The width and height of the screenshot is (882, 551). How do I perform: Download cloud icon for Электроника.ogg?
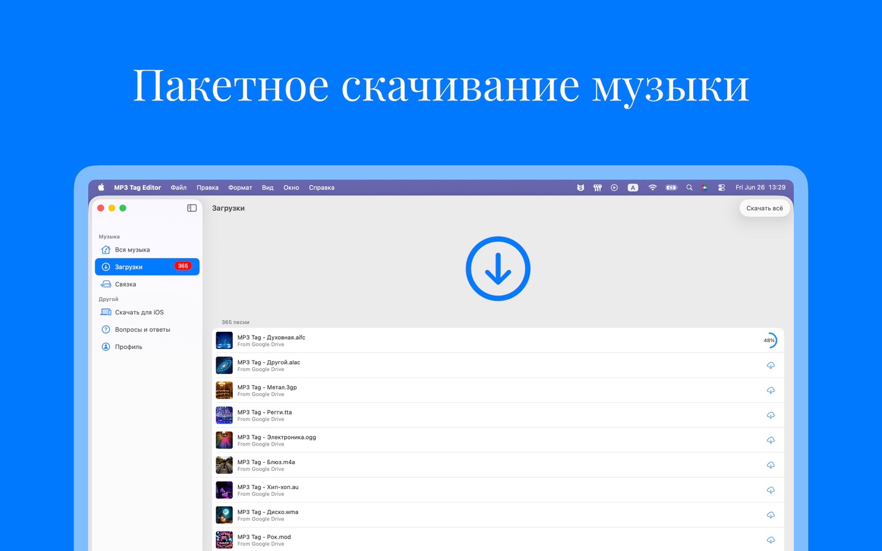click(x=771, y=440)
